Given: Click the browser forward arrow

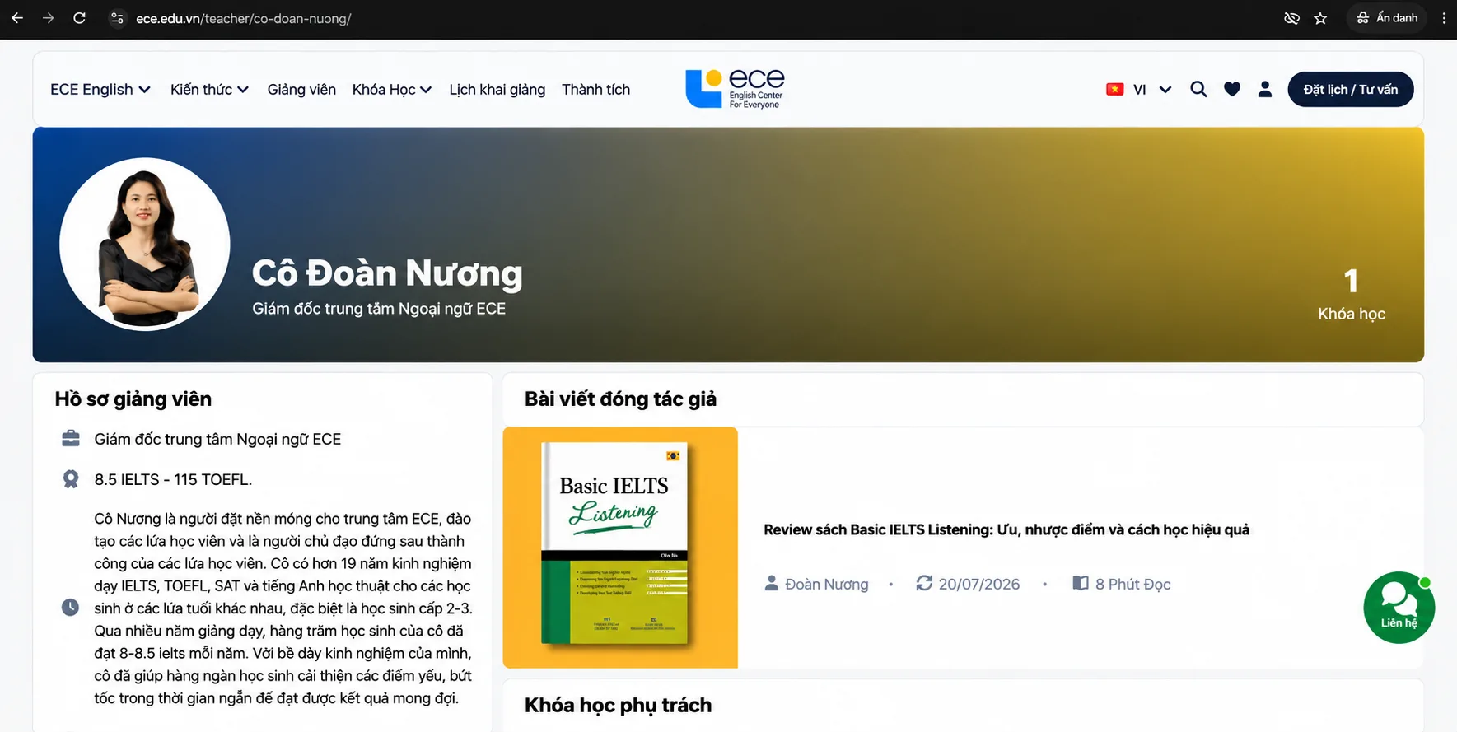Looking at the screenshot, I should 49,18.
